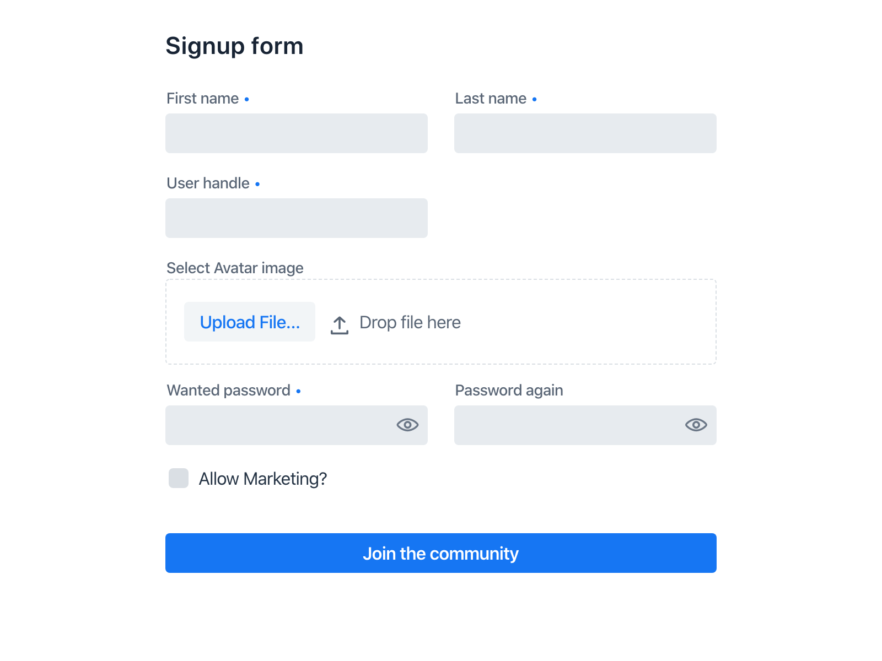Show the Wanted password text via eye toggle
The width and height of the screenshot is (882, 661).
(x=407, y=425)
